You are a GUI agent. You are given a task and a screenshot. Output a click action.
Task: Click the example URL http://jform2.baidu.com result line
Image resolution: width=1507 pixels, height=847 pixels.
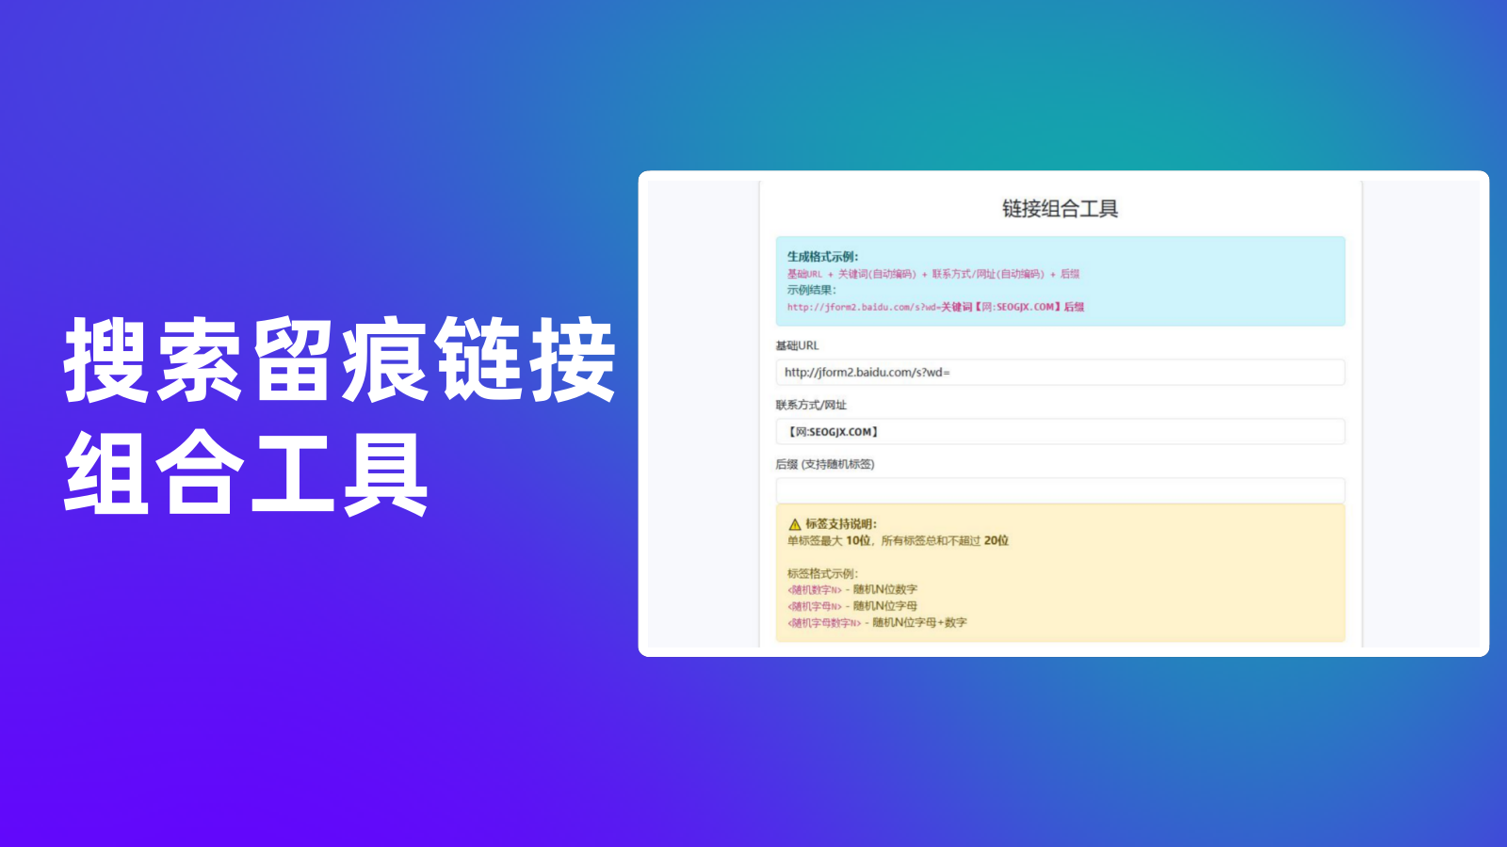(x=935, y=307)
